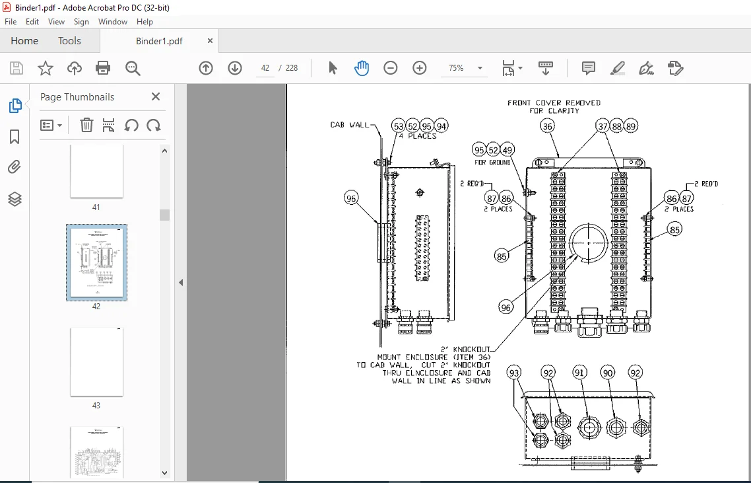Print the document
The width and height of the screenshot is (751, 483).
(x=103, y=68)
